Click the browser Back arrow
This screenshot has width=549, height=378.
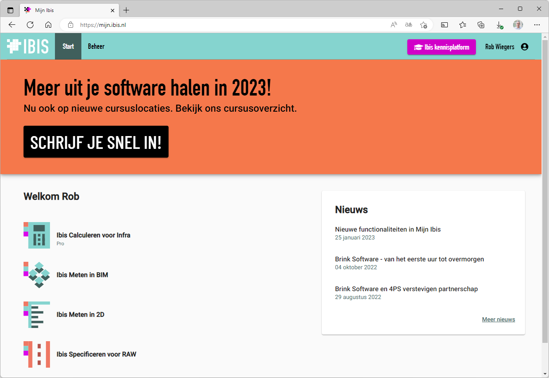tap(12, 25)
